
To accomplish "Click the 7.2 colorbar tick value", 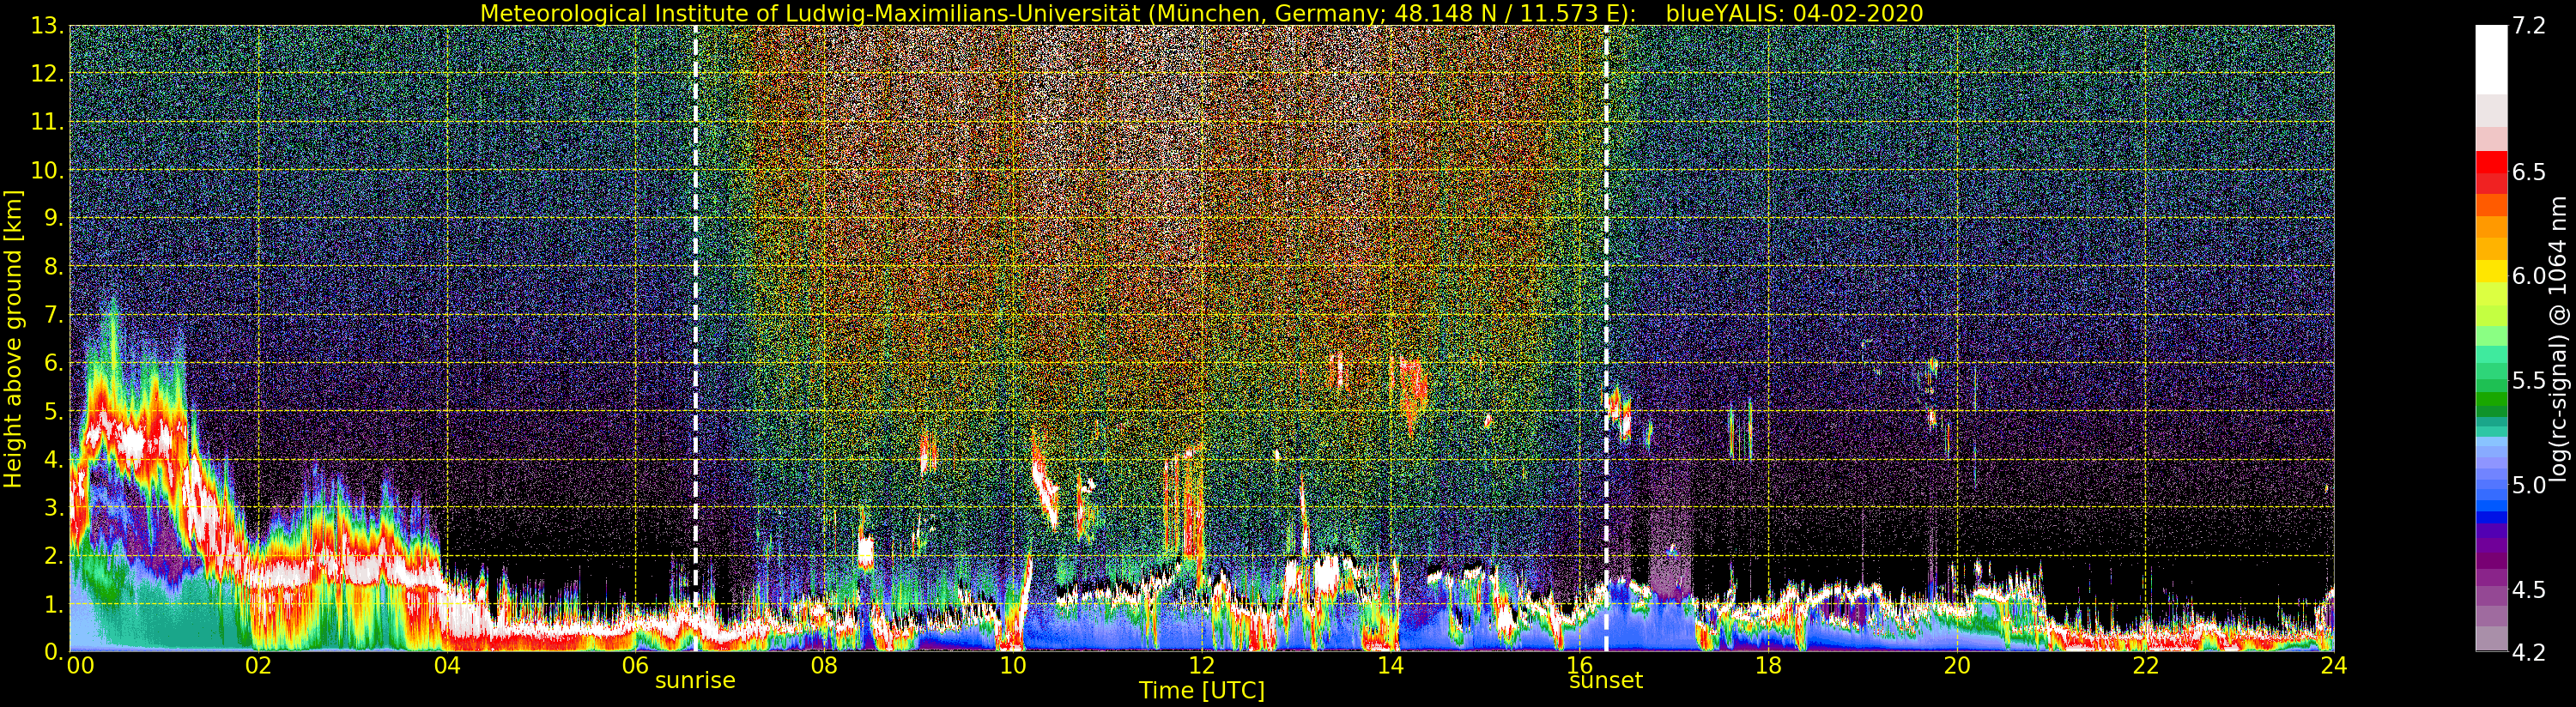I will click(x=2530, y=27).
